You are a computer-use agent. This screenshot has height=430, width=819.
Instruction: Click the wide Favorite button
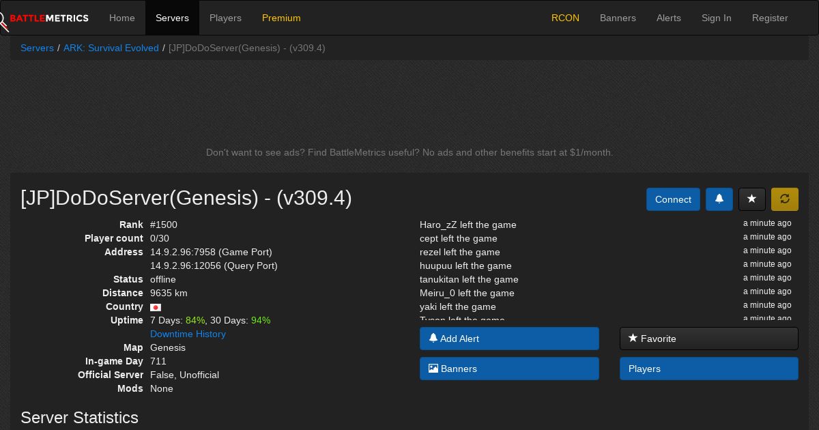pyautogui.click(x=709, y=339)
